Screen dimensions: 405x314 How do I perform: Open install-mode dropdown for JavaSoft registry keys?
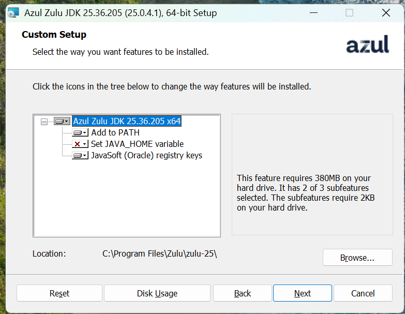click(80, 156)
